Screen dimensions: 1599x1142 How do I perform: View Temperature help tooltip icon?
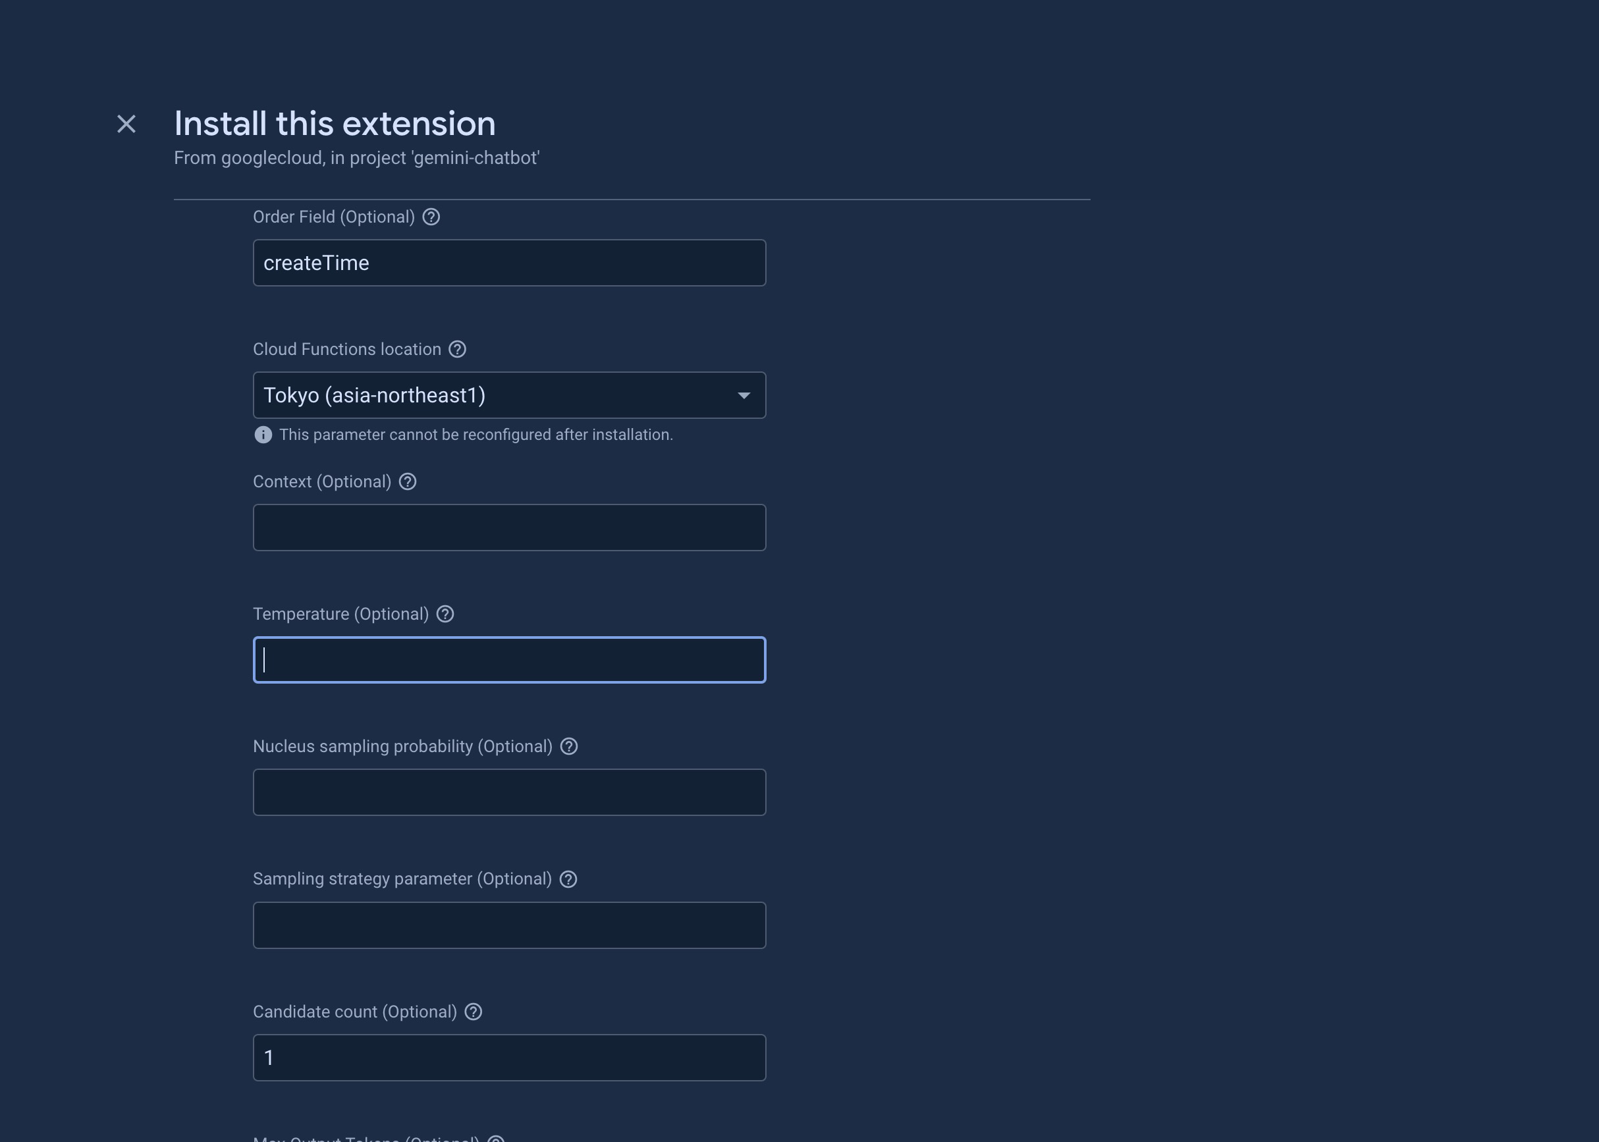[x=445, y=614]
